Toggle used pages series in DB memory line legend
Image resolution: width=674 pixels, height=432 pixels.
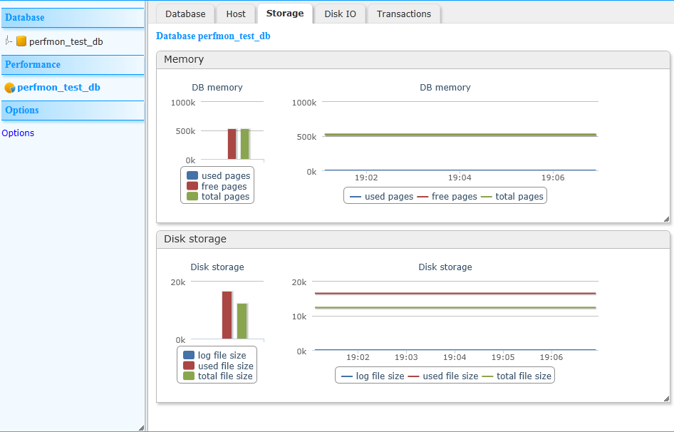(382, 197)
